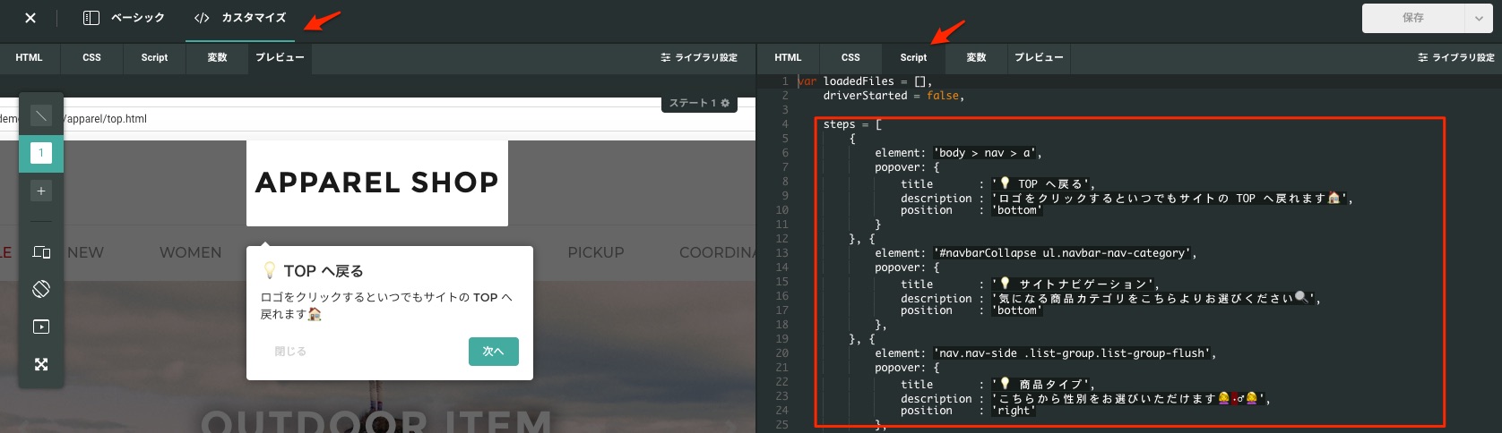Open the CSS tab in the left pane

click(x=92, y=57)
